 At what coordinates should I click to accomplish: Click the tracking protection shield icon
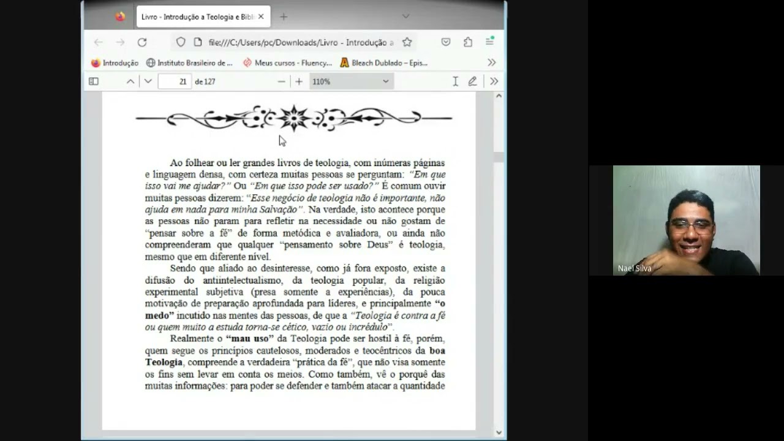pyautogui.click(x=181, y=42)
